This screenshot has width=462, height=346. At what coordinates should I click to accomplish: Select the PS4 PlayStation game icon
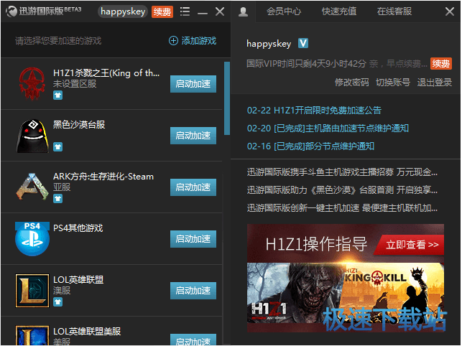coord(32,239)
